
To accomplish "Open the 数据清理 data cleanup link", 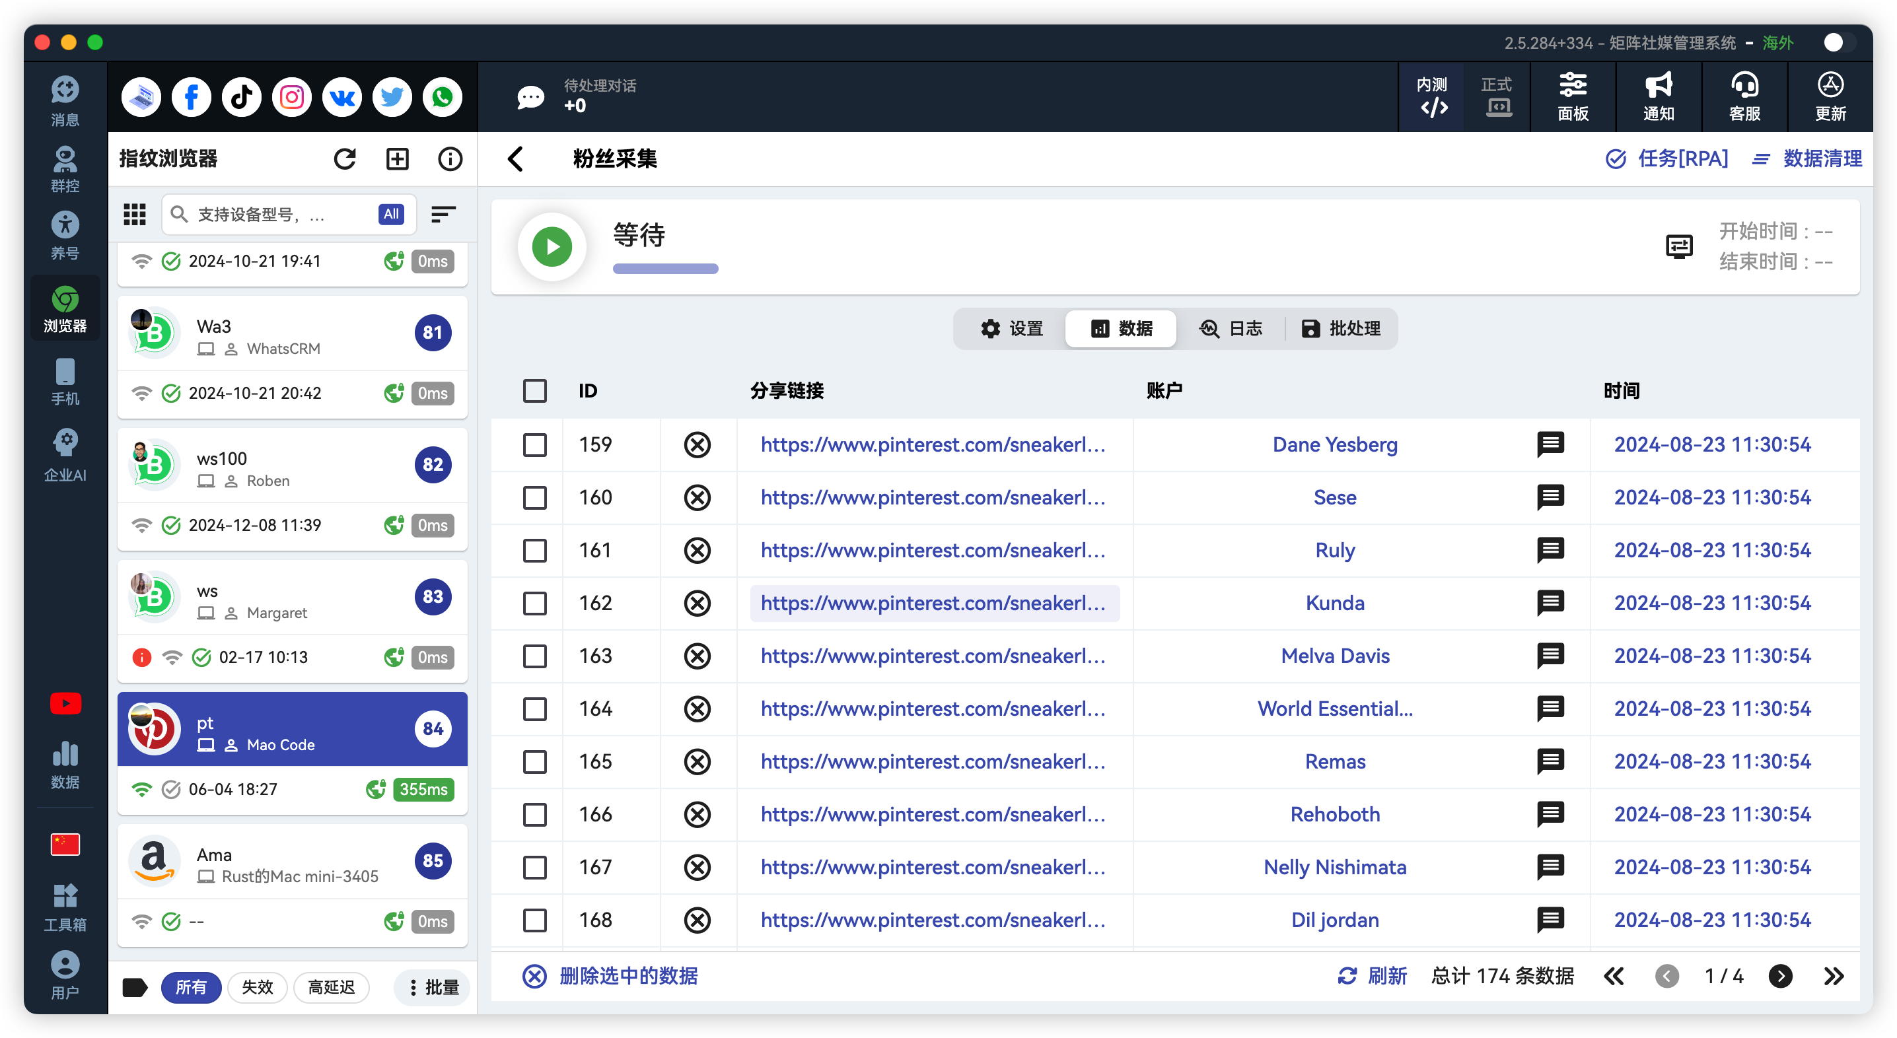I will (1808, 159).
